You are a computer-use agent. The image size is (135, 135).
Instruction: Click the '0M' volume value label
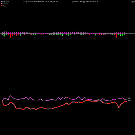click(129, 98)
